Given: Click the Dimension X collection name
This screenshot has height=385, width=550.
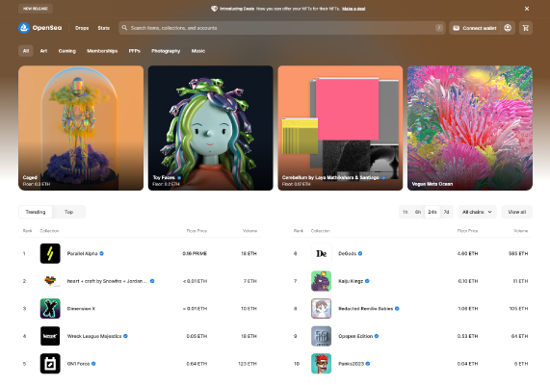Looking at the screenshot, I should coord(81,309).
